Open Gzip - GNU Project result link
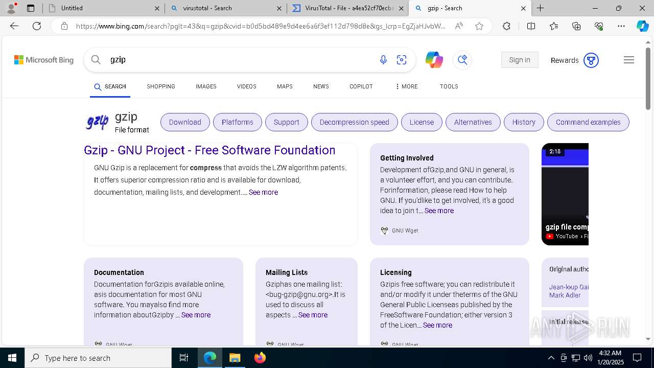The image size is (654, 368). 209,150
